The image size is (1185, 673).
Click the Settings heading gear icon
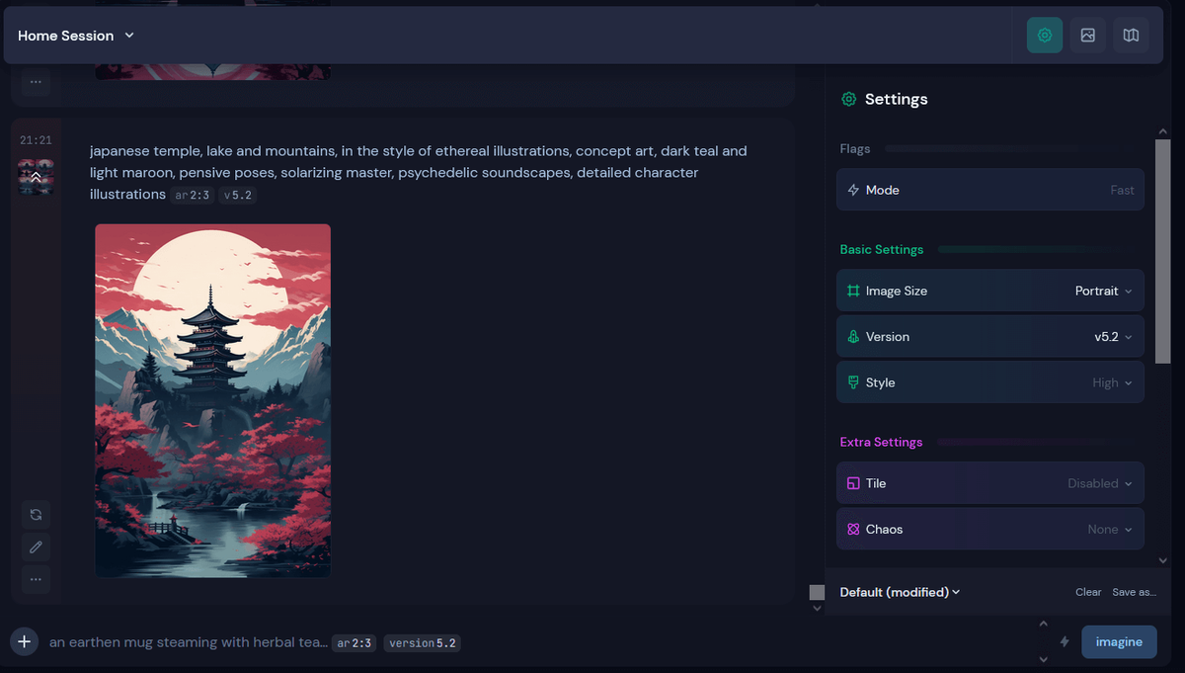pos(848,99)
